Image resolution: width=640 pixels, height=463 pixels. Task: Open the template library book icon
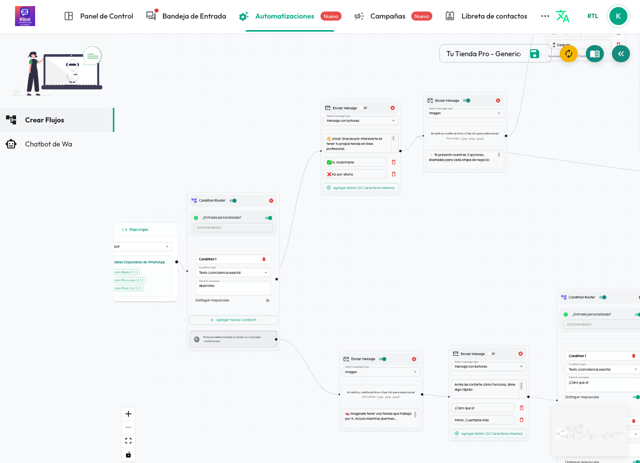595,54
